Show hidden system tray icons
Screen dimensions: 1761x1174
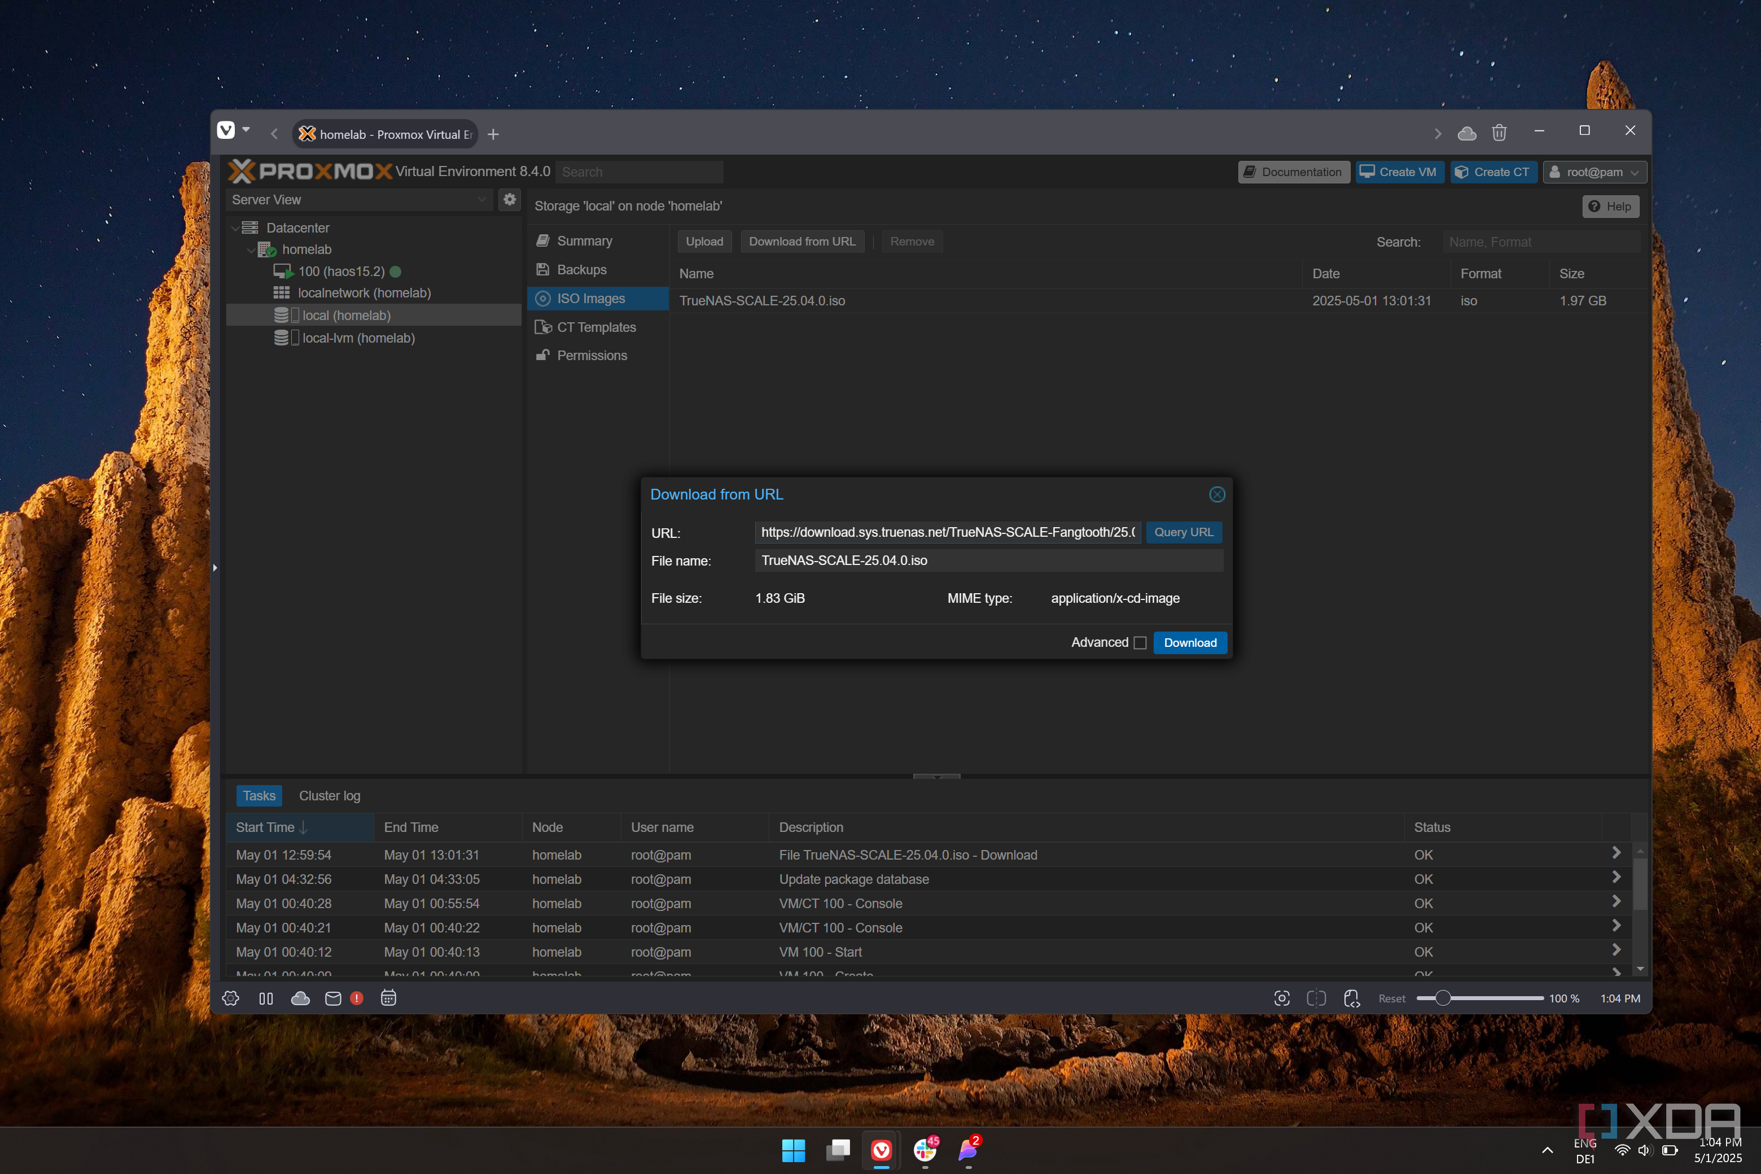point(1547,1150)
